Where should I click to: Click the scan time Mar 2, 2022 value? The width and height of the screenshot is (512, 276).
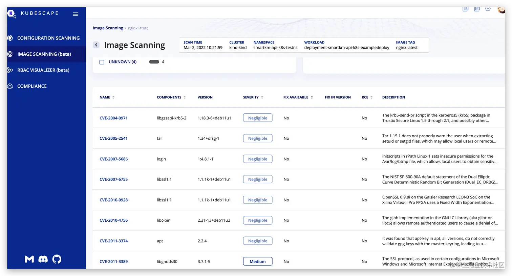[203, 48]
